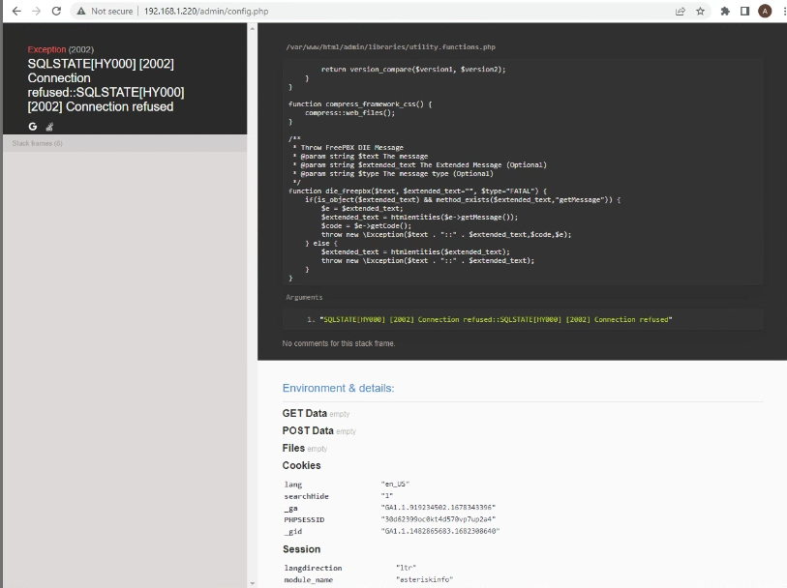This screenshot has width=787, height=588.
Task: Click the utility.functions.php file path
Action: (x=391, y=46)
